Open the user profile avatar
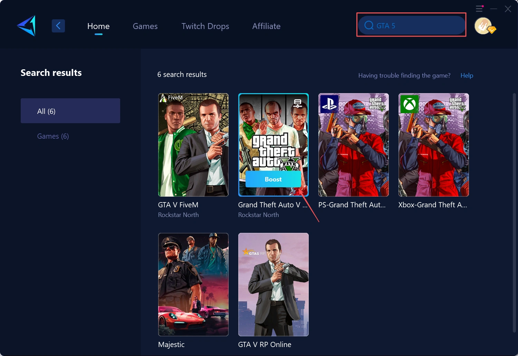Image resolution: width=518 pixels, height=356 pixels. 483,26
